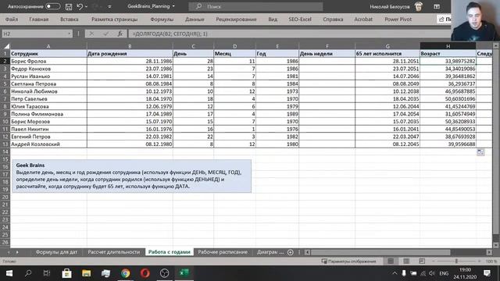
Task: Click the Quick Analysis icon below table
Action: [x=480, y=152]
